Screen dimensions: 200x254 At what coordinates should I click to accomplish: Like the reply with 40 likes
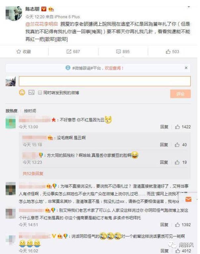tap(177, 144)
